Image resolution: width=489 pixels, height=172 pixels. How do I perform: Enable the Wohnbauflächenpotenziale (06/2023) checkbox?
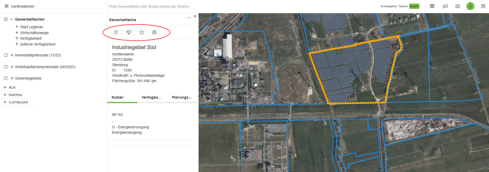[6, 67]
